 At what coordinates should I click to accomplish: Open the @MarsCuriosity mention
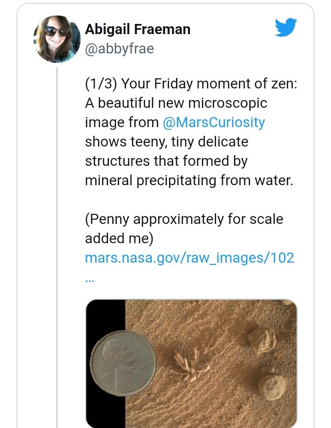tap(214, 123)
